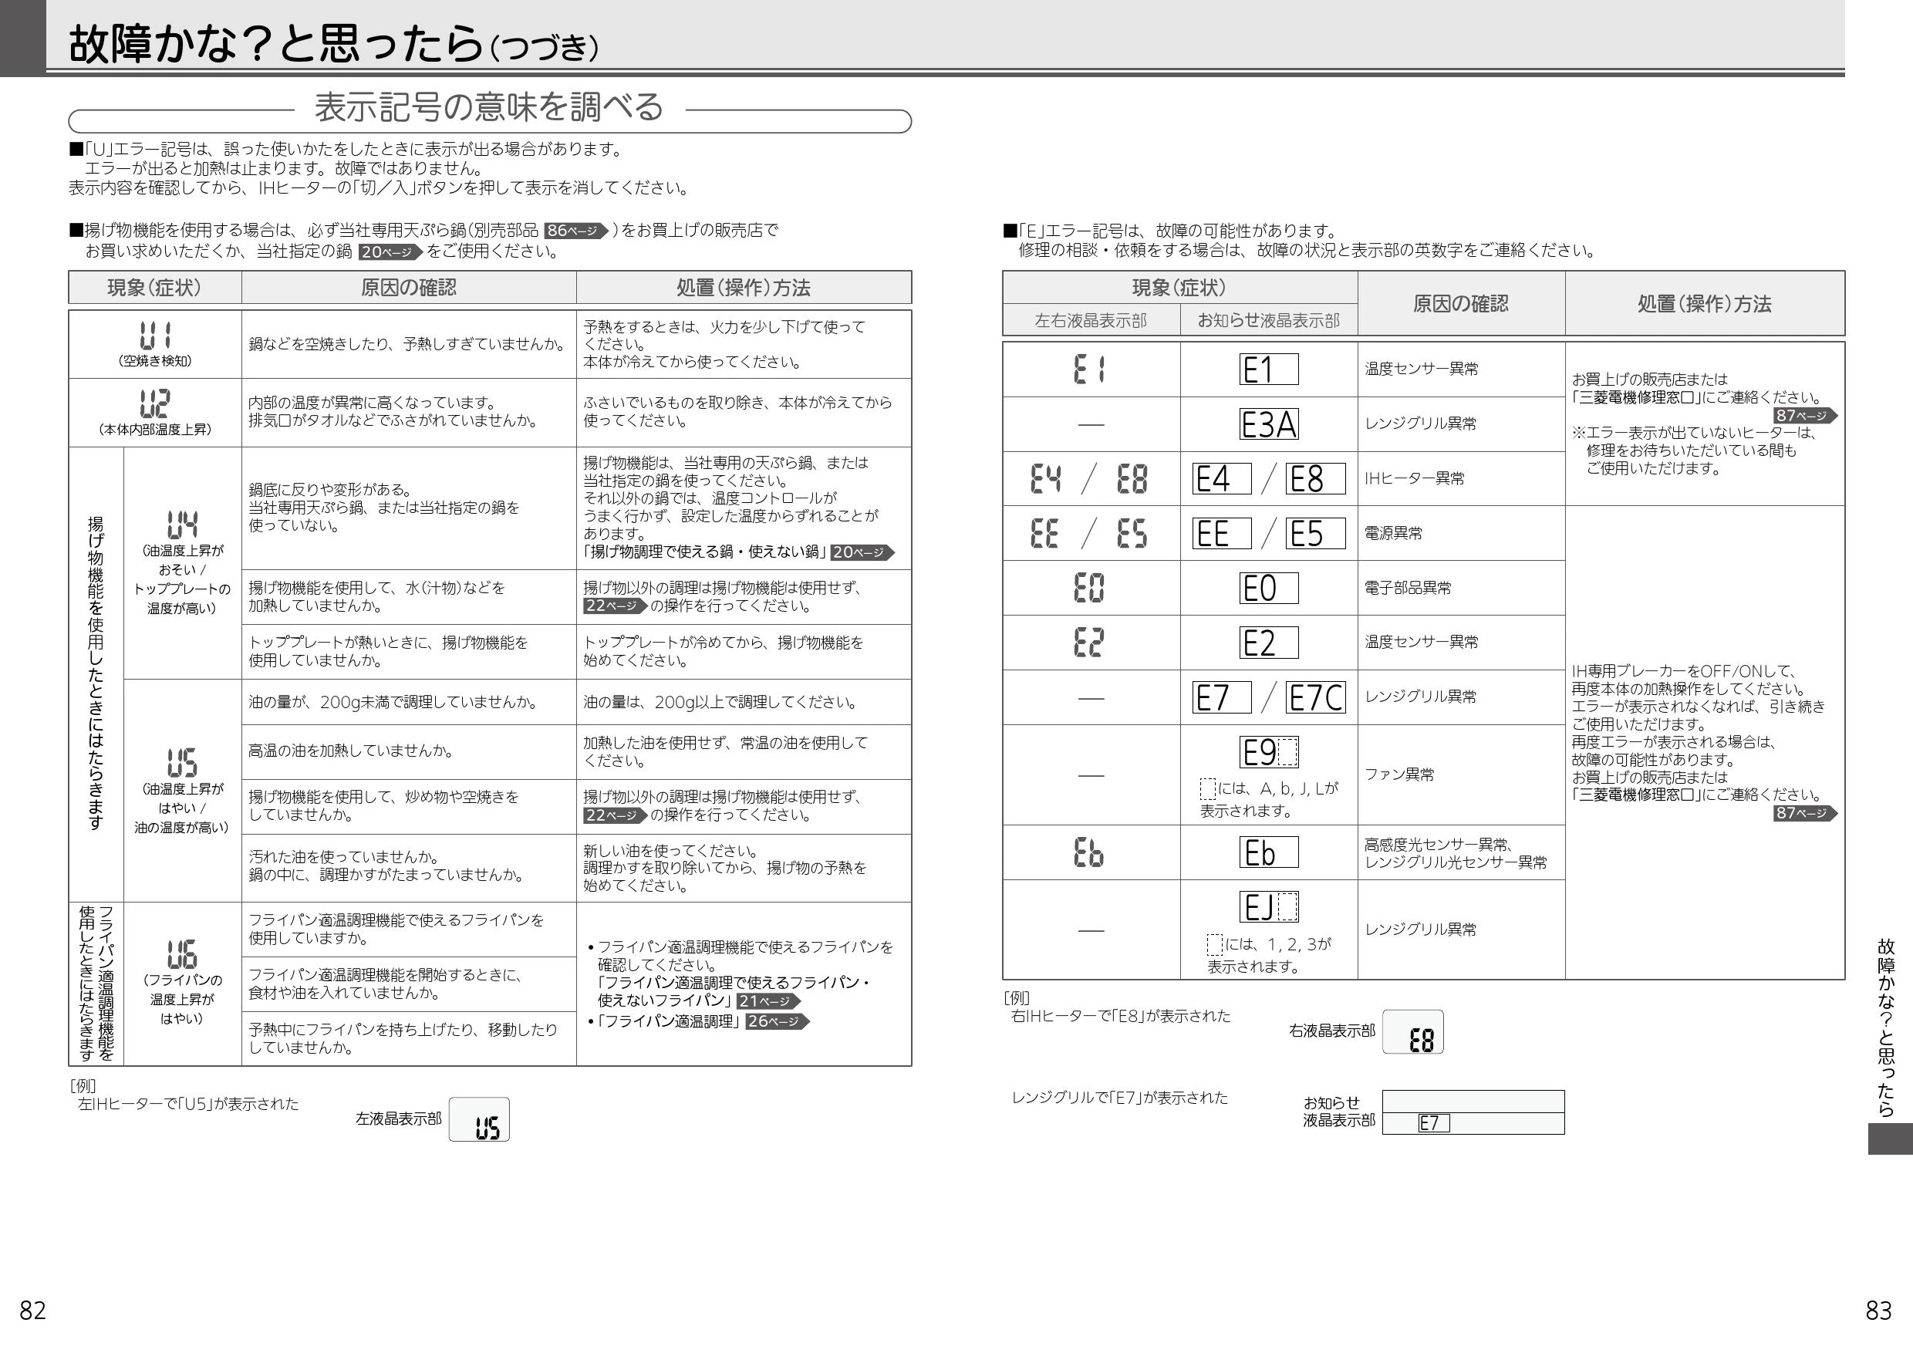The height and width of the screenshot is (1353, 1913).
Task: Click the boxed E2 notification code
Action: (1268, 643)
